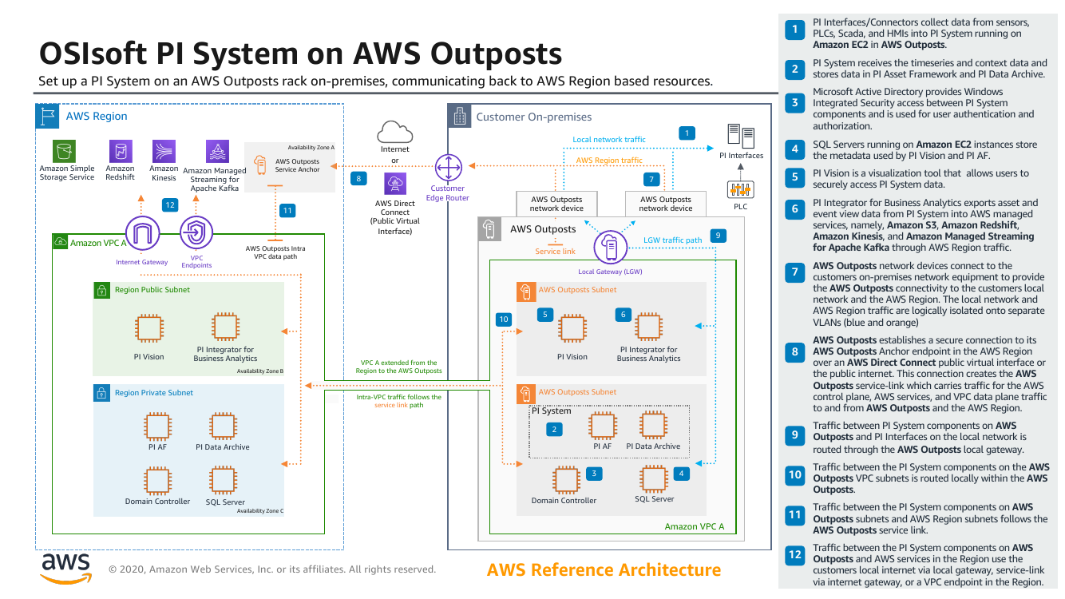Click the "AWS Region traffic" label
Image resolution: width=1065 pixels, height=599 pixels.
pyautogui.click(x=609, y=161)
